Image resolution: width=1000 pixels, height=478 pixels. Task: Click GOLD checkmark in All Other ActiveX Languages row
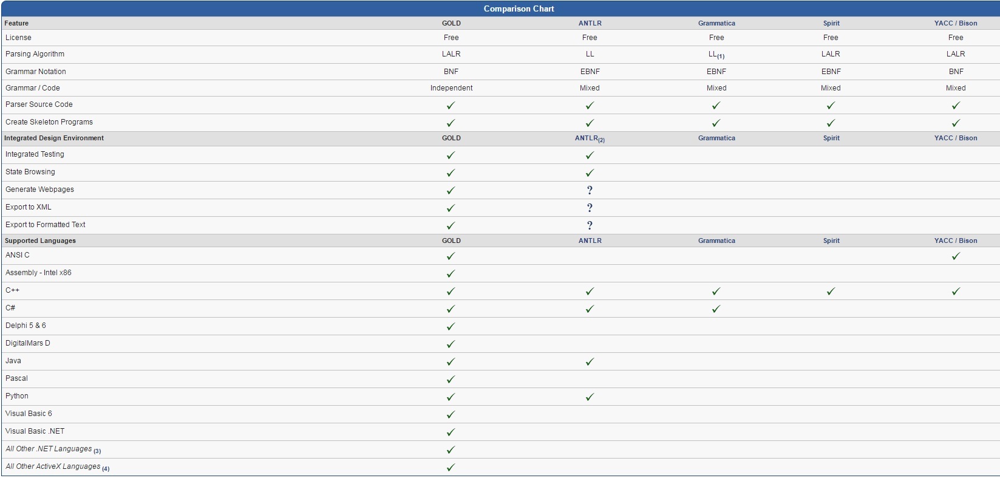(x=451, y=468)
